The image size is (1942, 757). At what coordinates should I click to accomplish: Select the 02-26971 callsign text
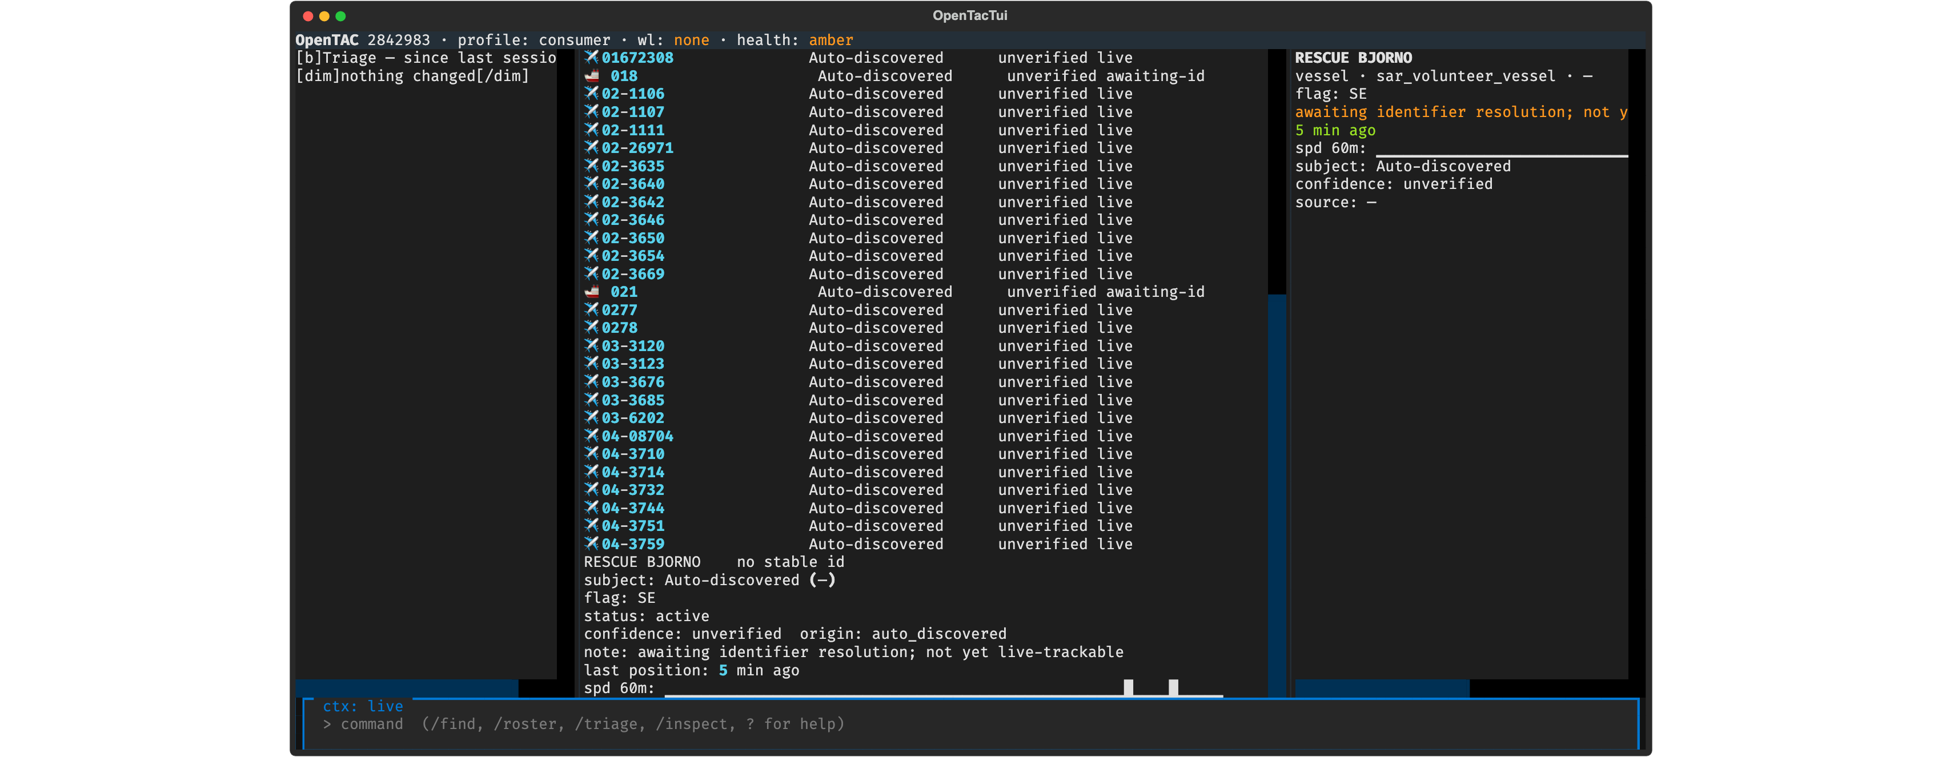[x=637, y=148]
